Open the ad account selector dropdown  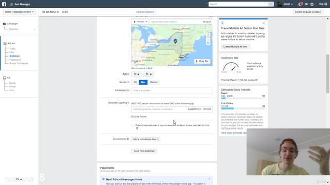coord(19,12)
